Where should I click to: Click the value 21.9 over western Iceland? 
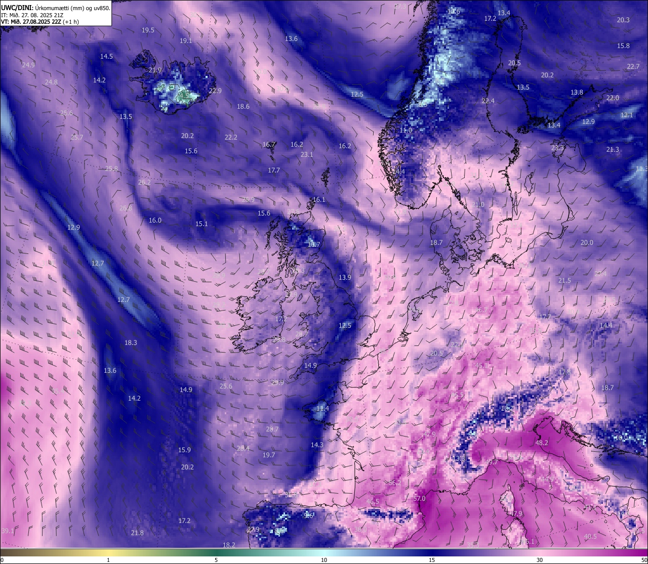(155, 70)
